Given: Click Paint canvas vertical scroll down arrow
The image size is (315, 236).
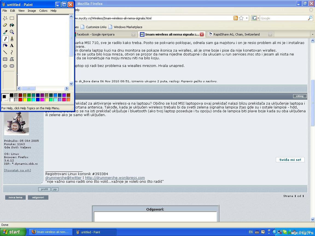Looking at the screenshot, I should [x=71, y=84].
